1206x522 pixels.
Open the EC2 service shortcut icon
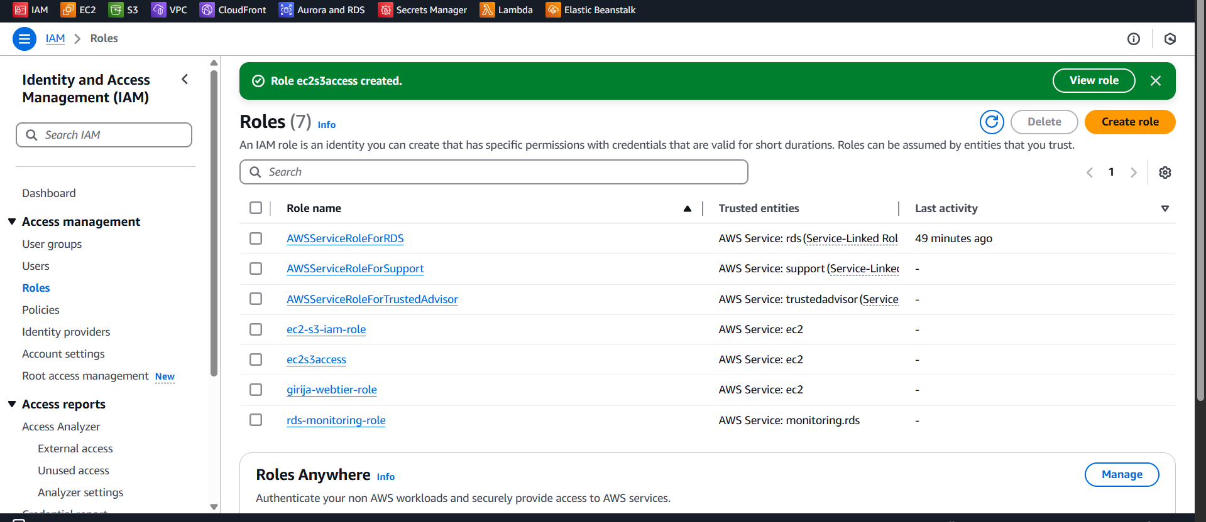(68, 10)
